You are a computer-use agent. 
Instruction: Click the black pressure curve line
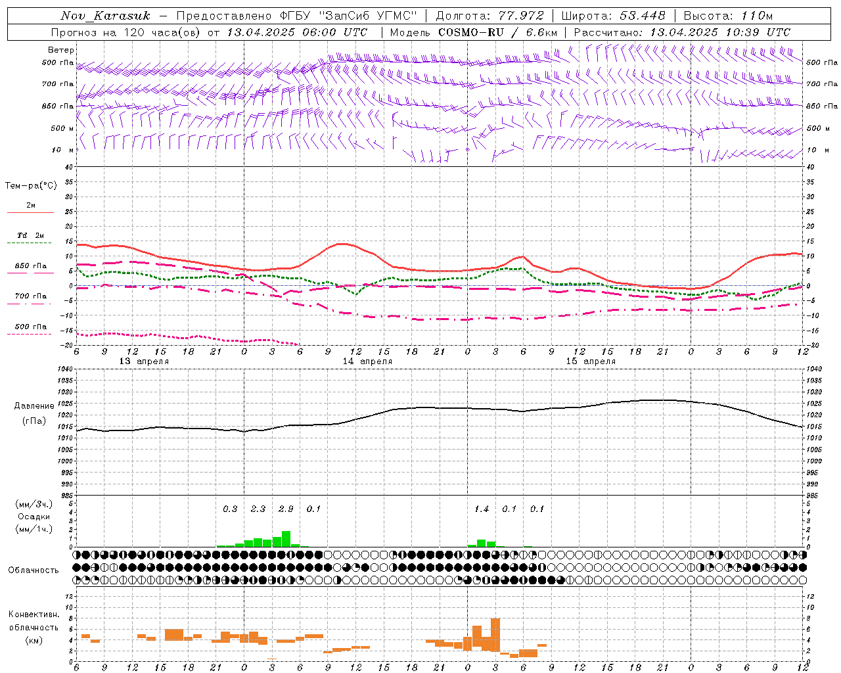pos(439,408)
